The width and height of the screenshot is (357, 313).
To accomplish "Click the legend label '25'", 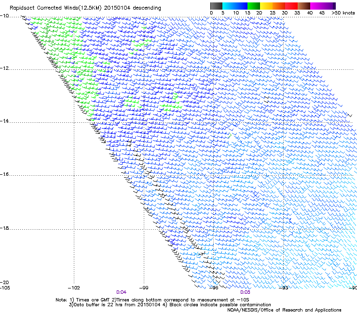I will (273, 13).
